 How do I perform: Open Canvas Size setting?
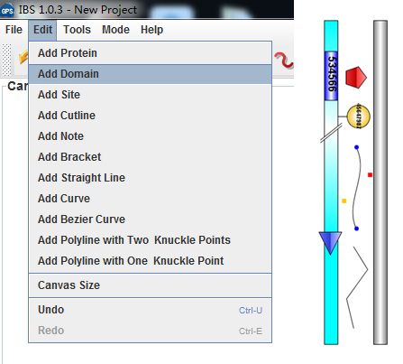coord(150,285)
